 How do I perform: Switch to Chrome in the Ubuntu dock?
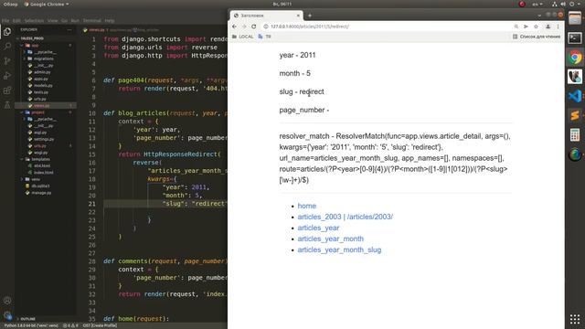click(x=575, y=58)
